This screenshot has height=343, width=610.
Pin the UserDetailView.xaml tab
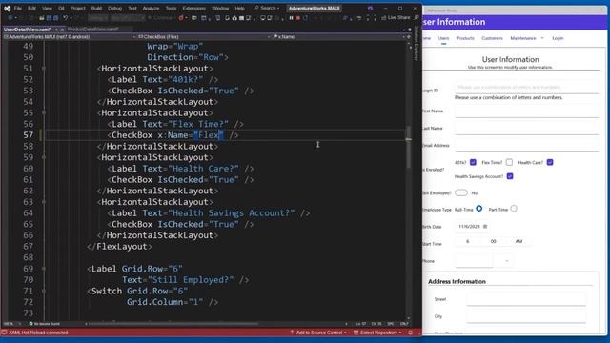56,30
